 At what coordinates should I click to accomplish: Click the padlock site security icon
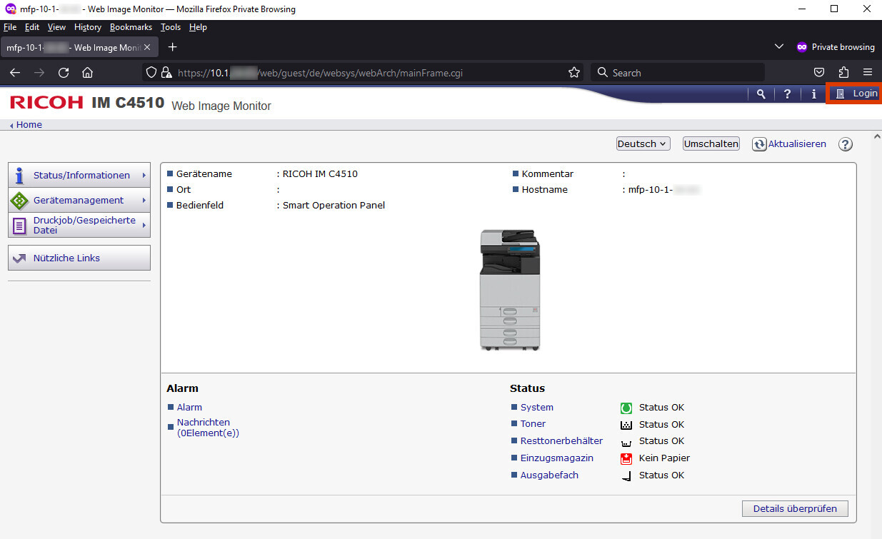coord(166,73)
